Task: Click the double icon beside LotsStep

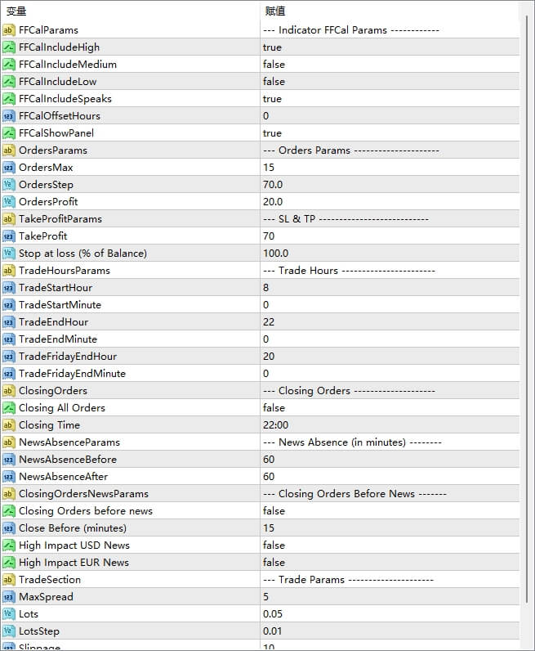Action: coord(8,631)
